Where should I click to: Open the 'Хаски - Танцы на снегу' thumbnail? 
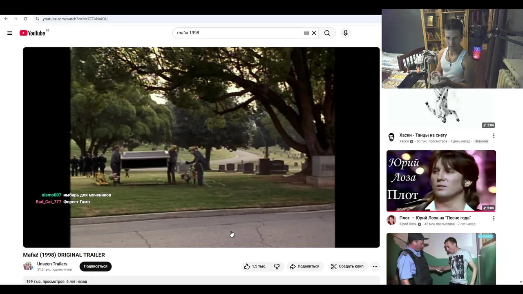pos(441,109)
